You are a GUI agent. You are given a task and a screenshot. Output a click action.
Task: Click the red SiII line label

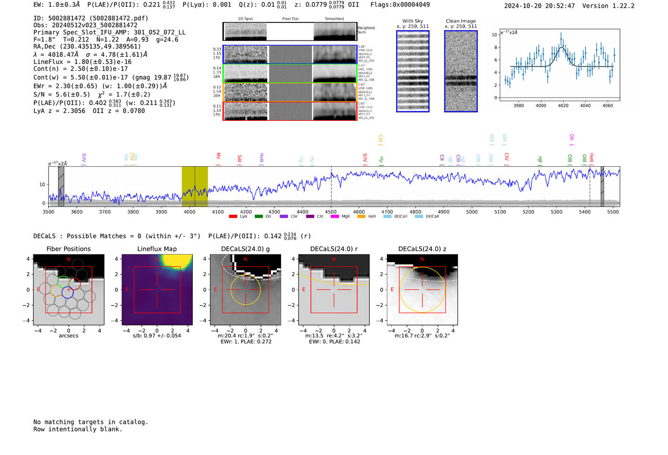click(x=240, y=159)
